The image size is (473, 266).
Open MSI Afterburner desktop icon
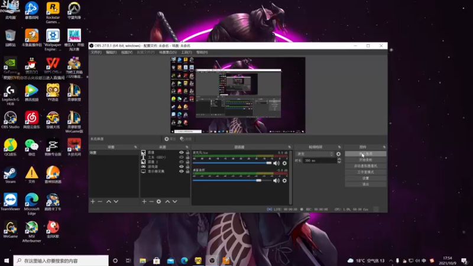(x=31, y=232)
